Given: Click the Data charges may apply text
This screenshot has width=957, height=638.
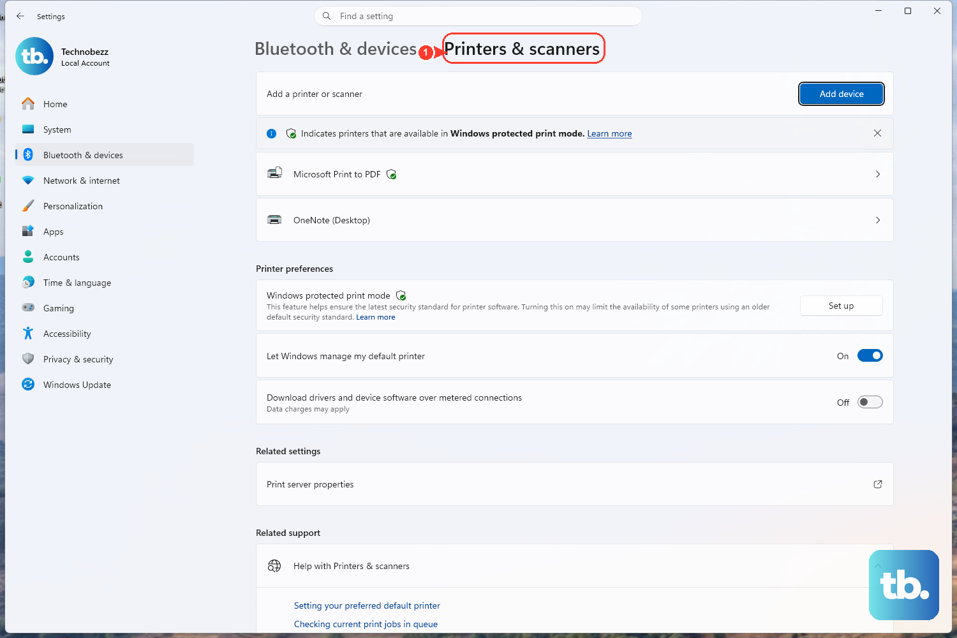Looking at the screenshot, I should pos(308,409).
